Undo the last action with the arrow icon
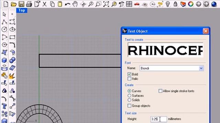 67,4
